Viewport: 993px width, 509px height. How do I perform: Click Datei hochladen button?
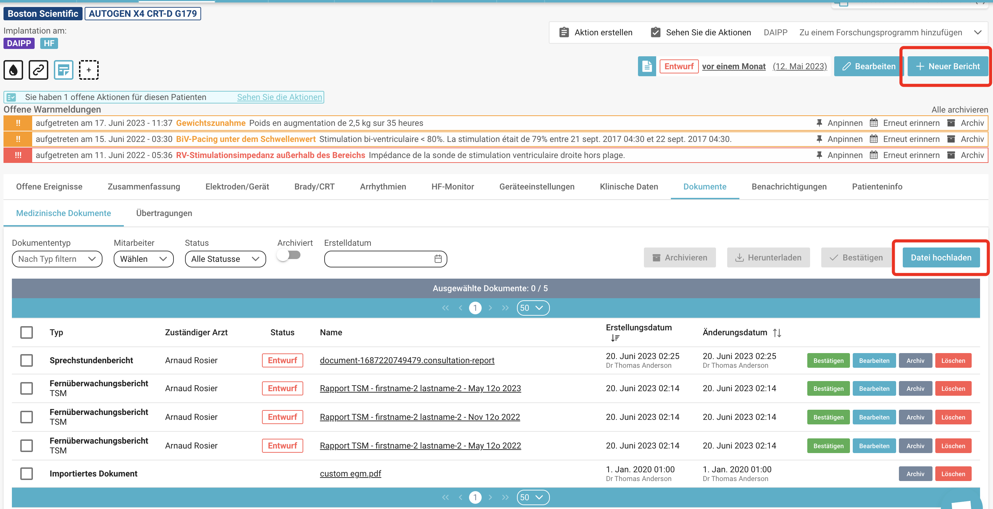point(941,257)
